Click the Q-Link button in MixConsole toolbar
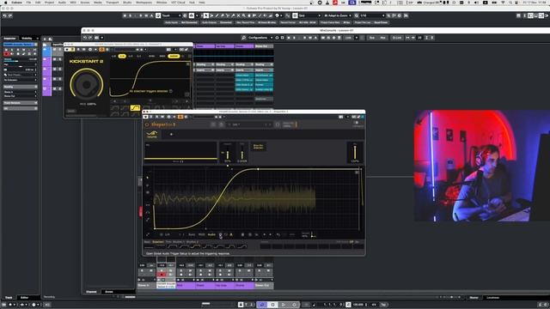 397,38
